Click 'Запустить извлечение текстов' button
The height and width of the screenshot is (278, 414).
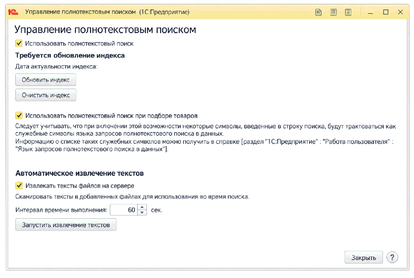point(66,225)
